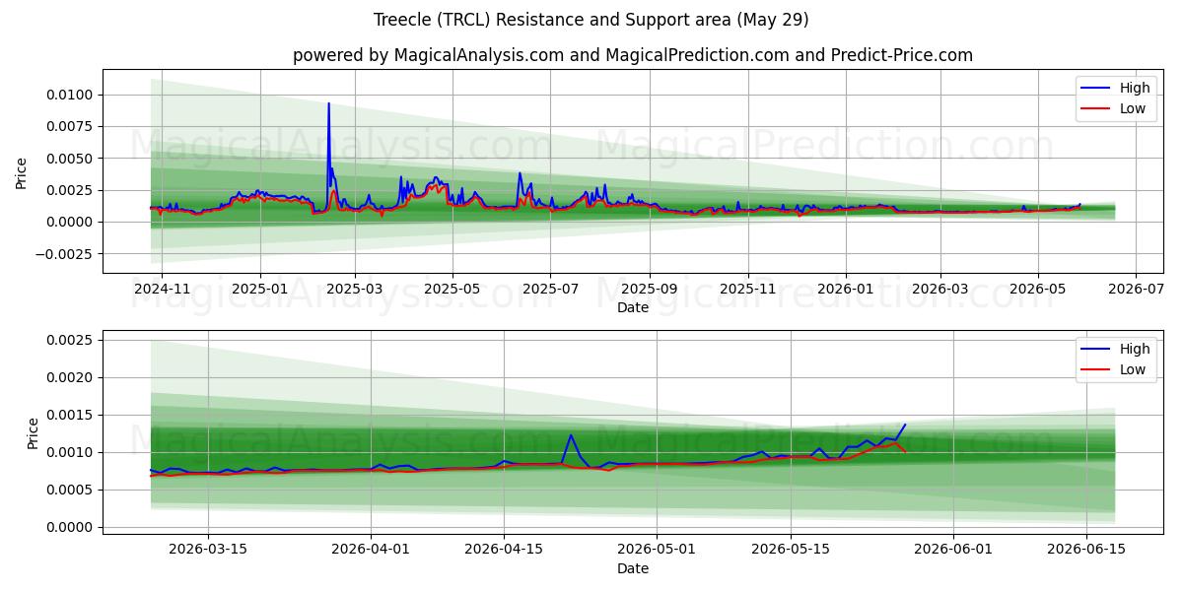
Task: Click the 'Price' y-axis label of bottom chart
Action: (x=34, y=432)
